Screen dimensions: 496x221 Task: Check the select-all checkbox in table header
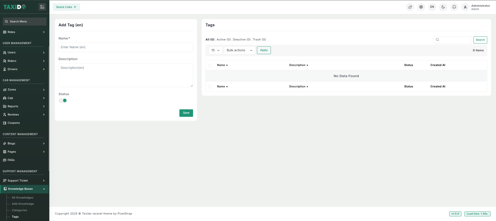[x=210, y=66]
